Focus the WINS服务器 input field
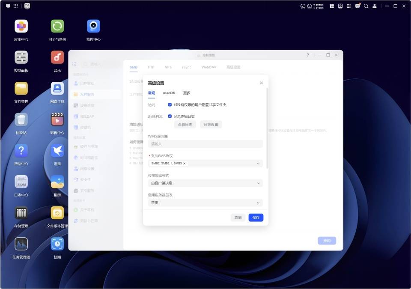Screen dimensions: 411x289 click(x=205, y=144)
